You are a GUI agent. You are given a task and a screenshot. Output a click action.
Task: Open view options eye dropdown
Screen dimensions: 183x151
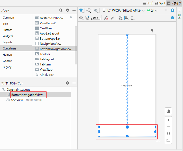[81, 18]
